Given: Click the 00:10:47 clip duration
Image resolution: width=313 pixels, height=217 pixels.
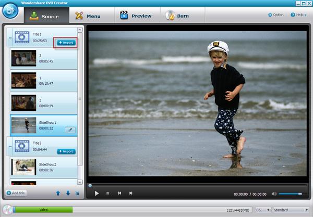Looking at the screenshot, I should [46, 84].
